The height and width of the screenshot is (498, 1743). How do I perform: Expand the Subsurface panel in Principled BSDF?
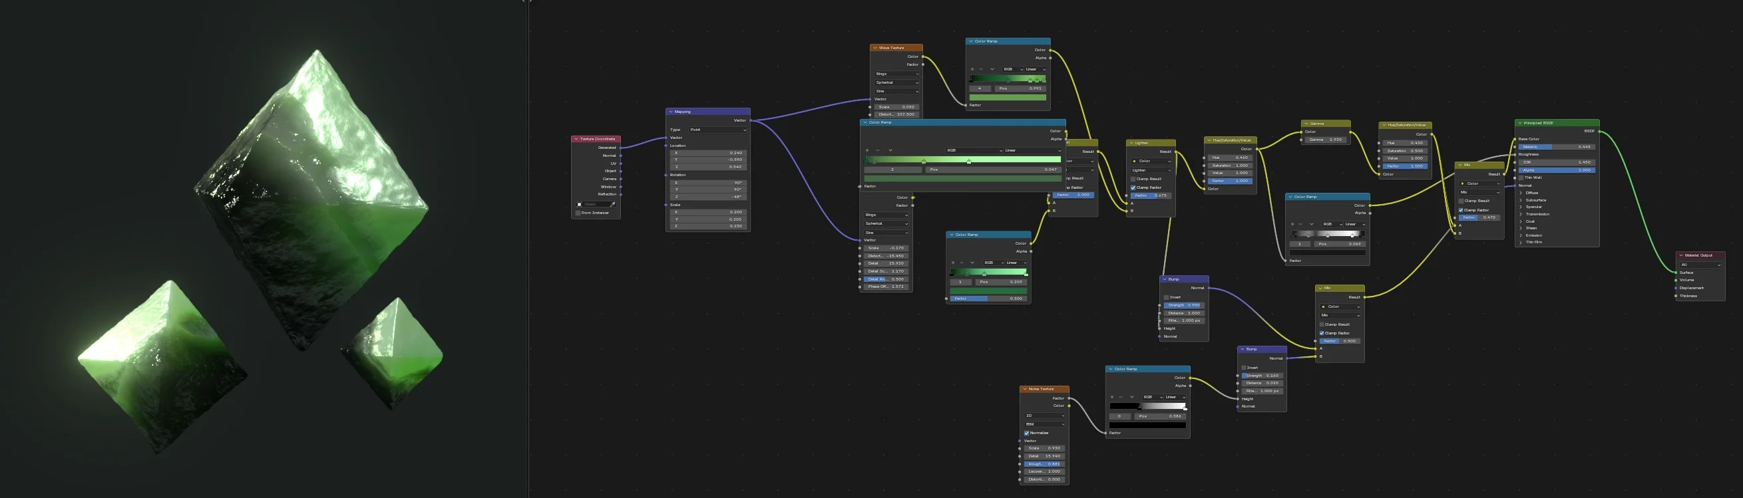pyautogui.click(x=1521, y=200)
